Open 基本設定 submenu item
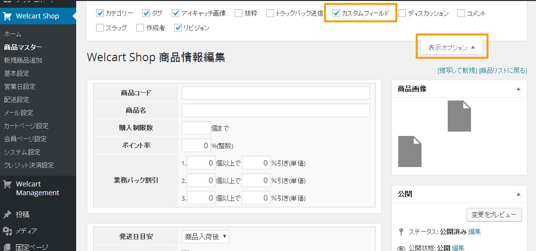Image resolution: width=536 pixels, height=251 pixels. pyautogui.click(x=16, y=73)
